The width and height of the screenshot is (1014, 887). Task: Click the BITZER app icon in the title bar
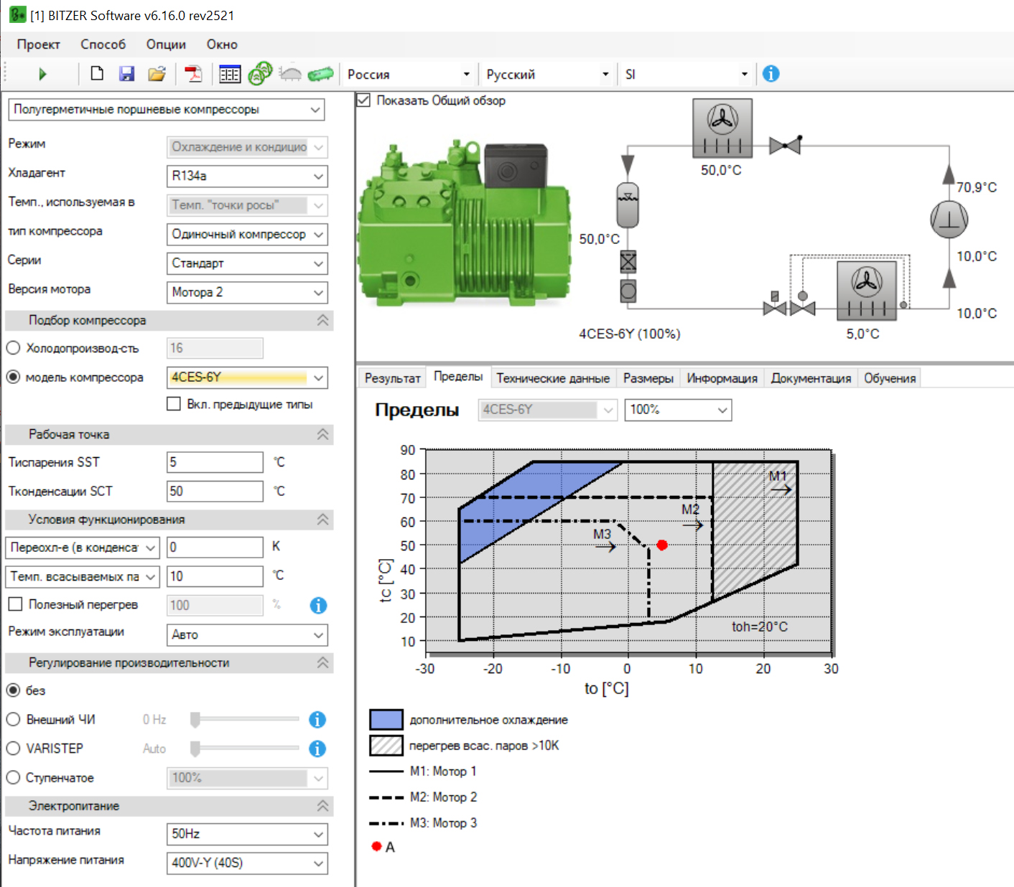coord(17,14)
